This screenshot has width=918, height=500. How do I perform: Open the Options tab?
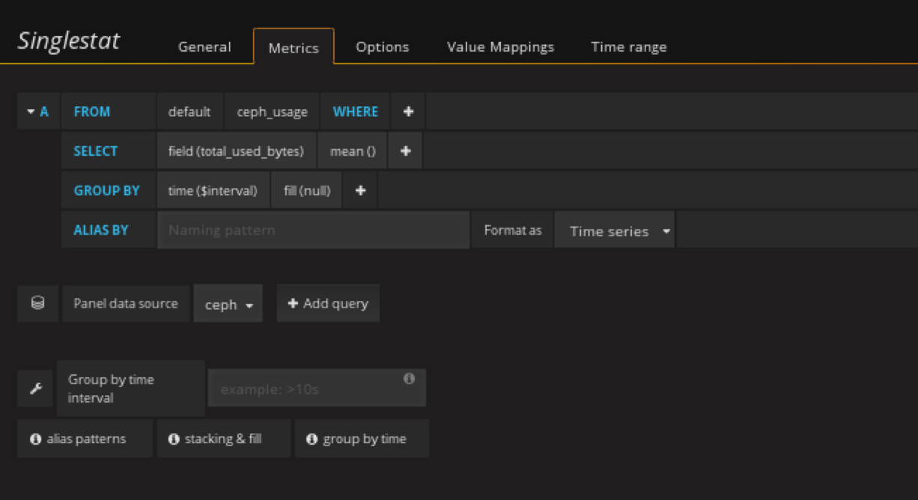click(382, 47)
